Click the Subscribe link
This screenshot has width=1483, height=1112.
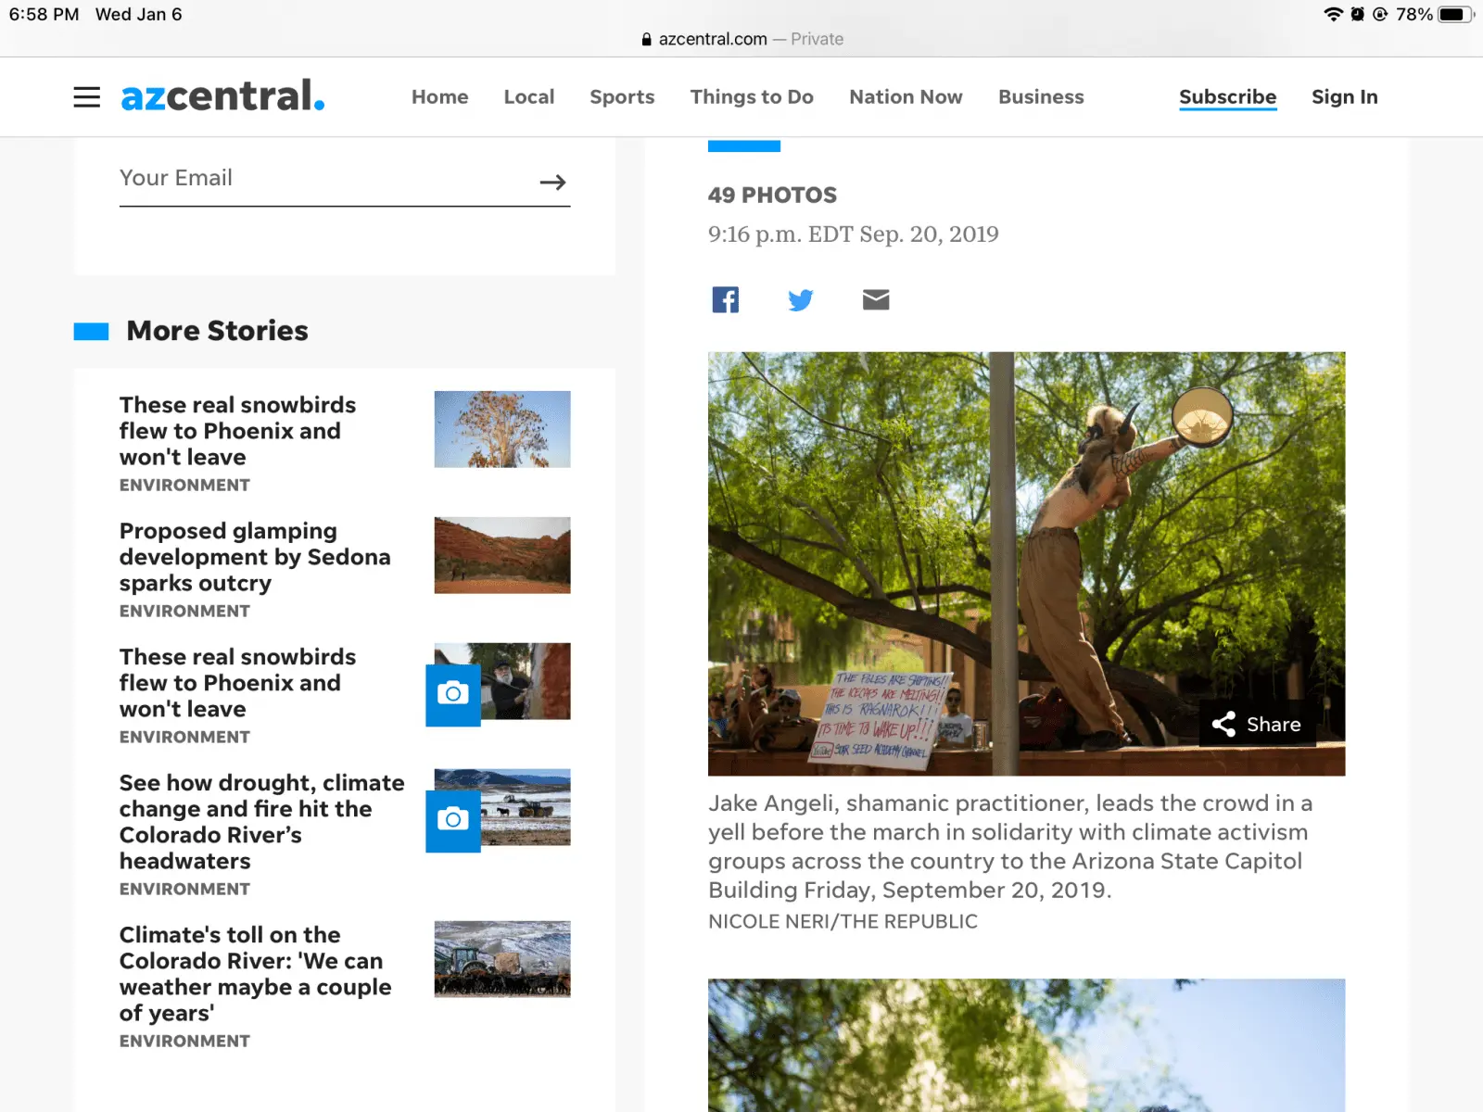pos(1227,97)
